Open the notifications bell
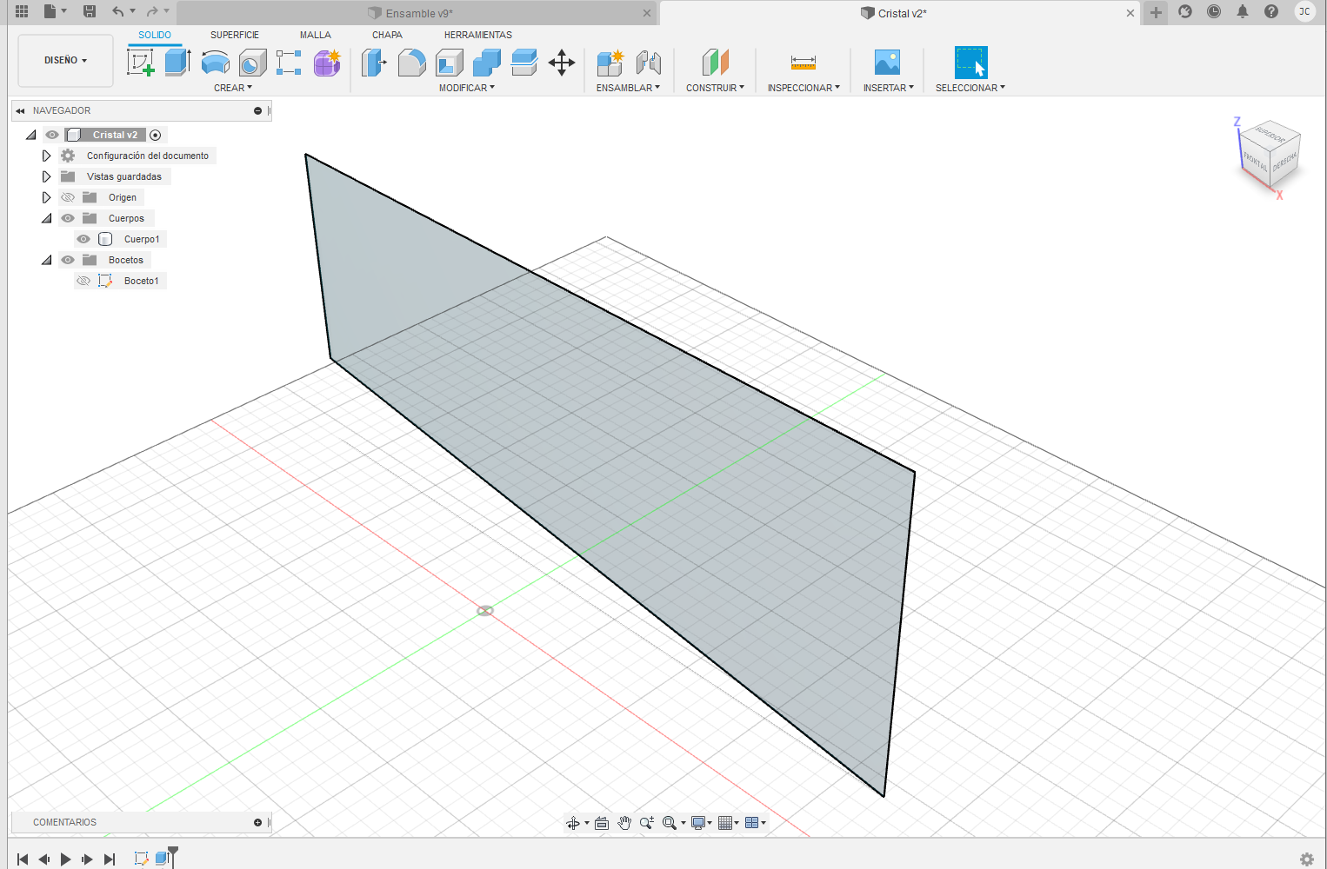The image size is (1327, 869). (1243, 11)
